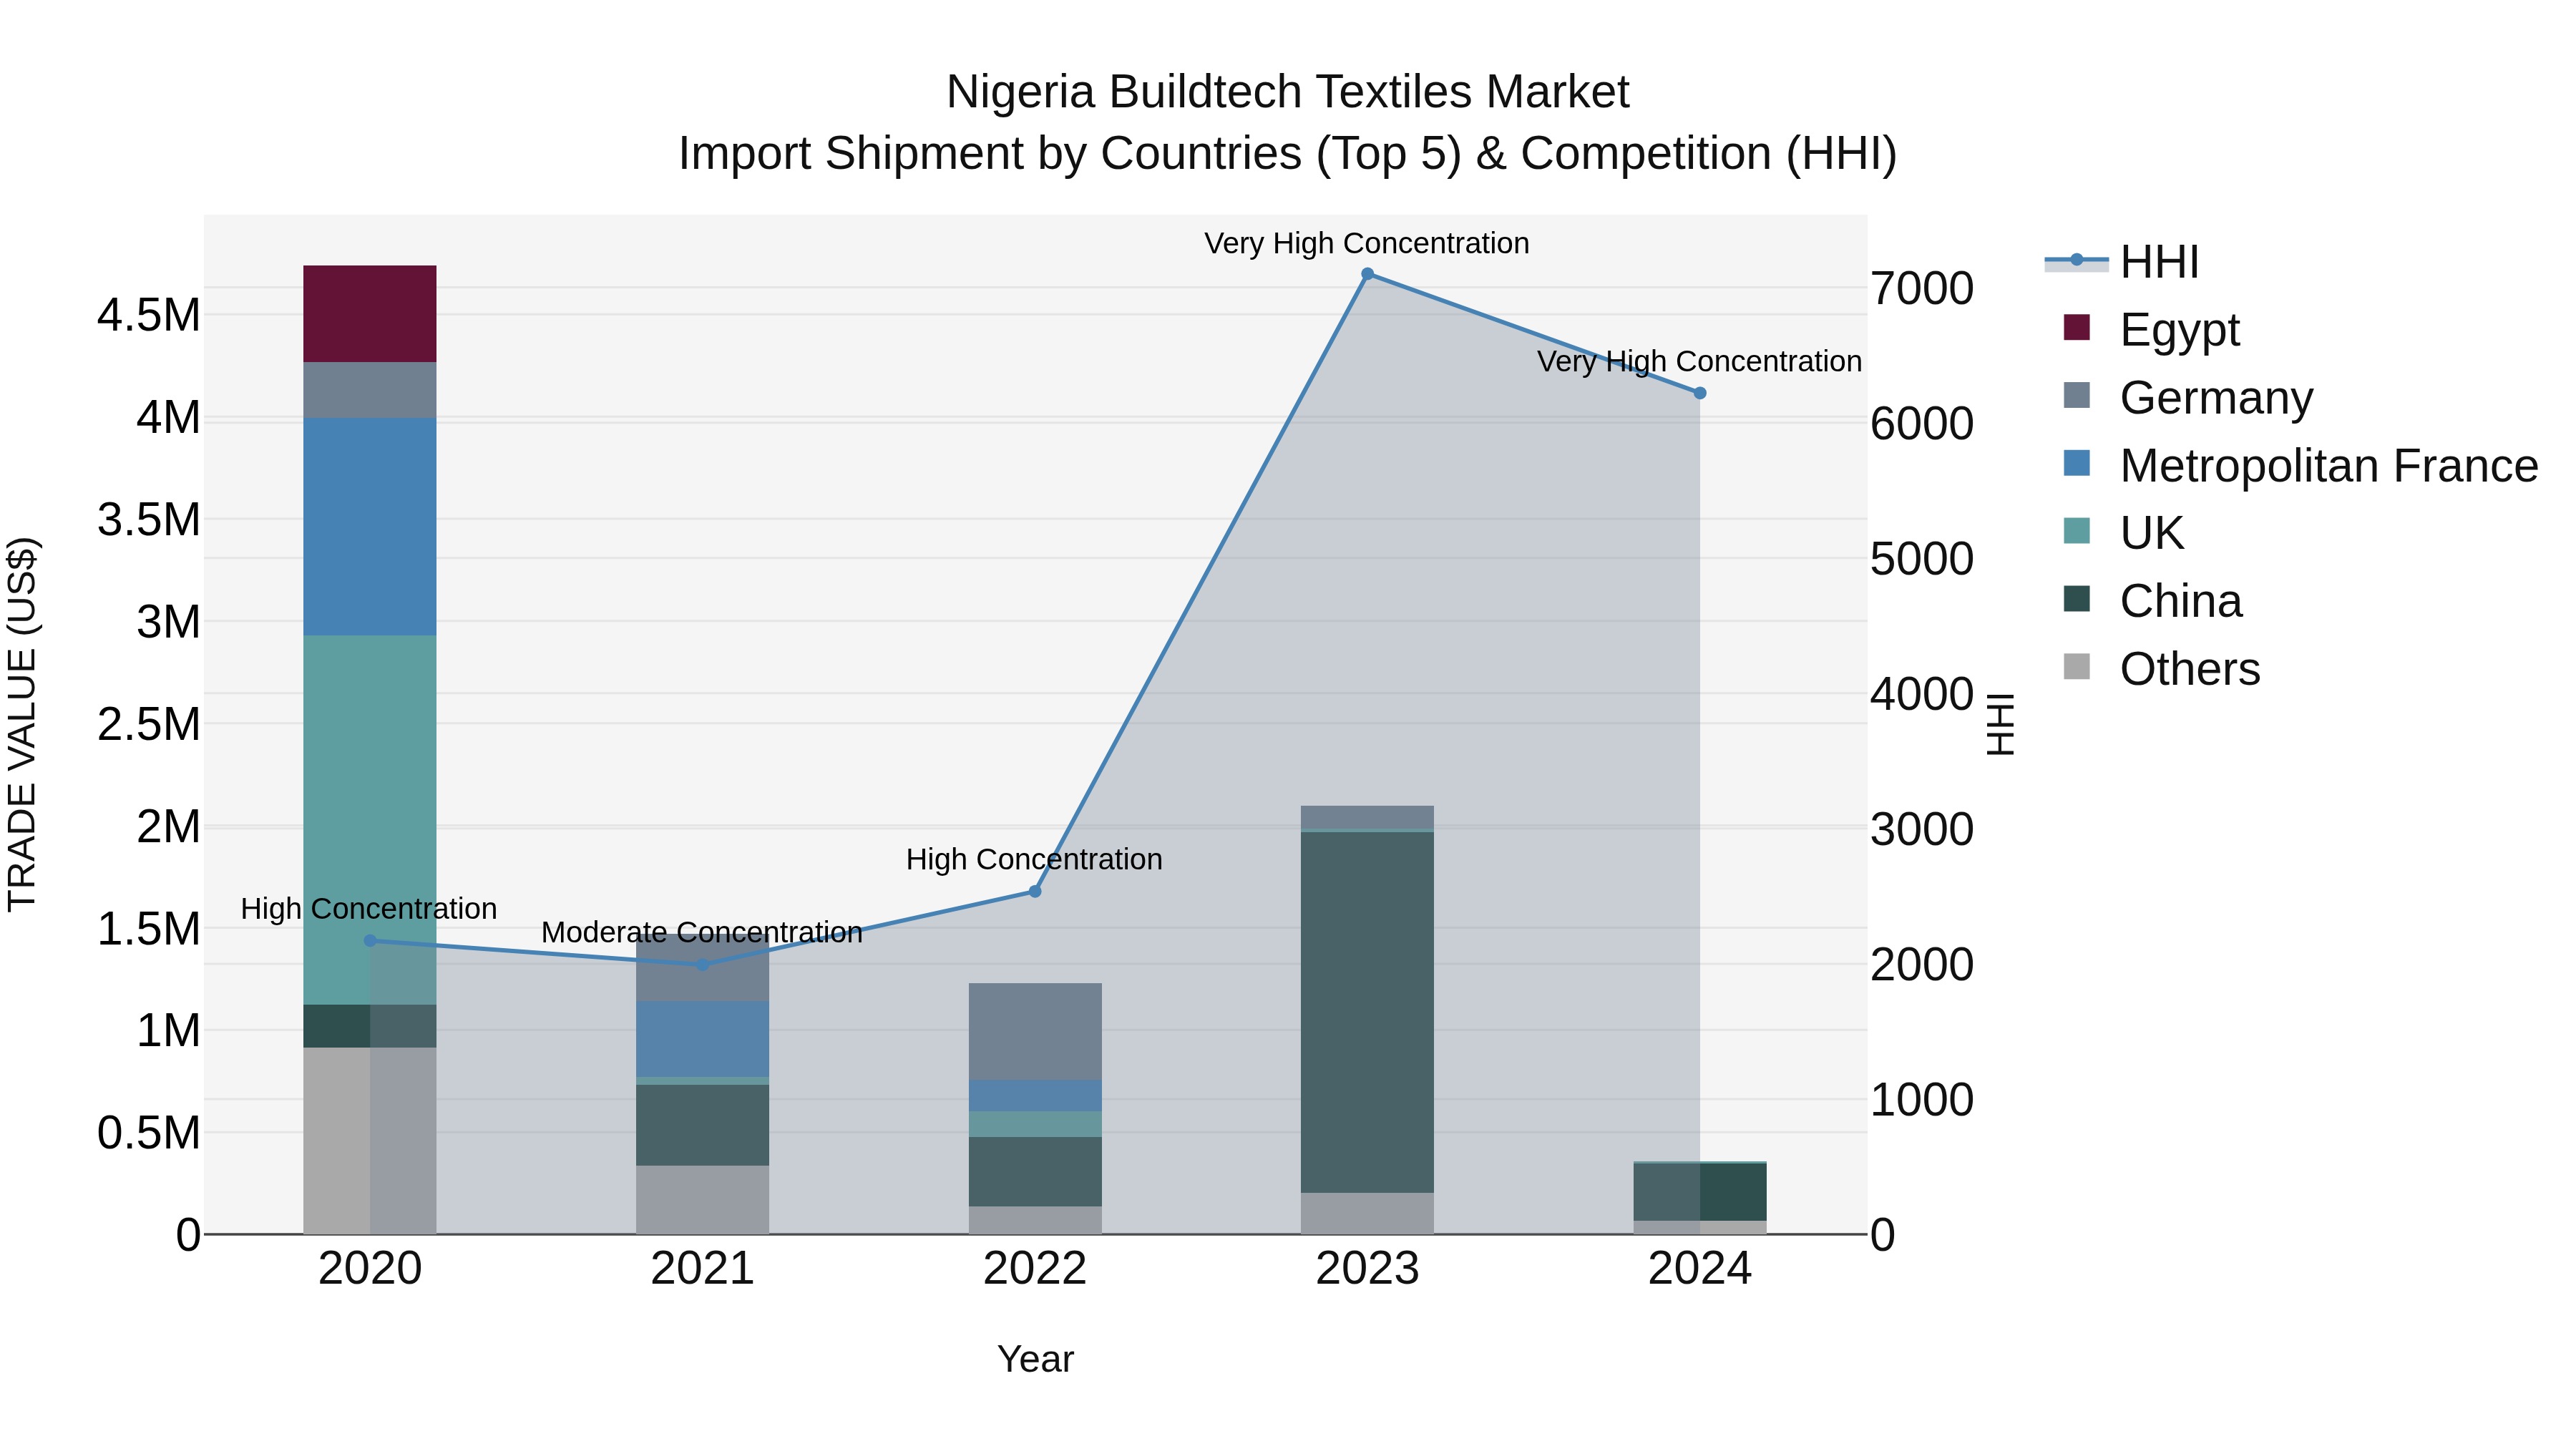2576x1449 pixels.
Task: Select the 2020 HHI data point
Action: (x=370, y=941)
